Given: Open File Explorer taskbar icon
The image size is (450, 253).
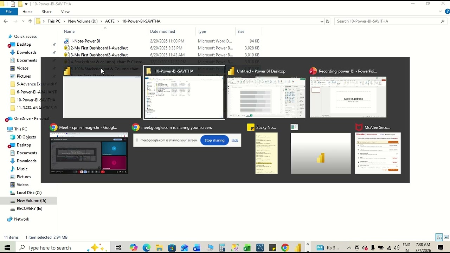Looking at the screenshot, I should point(159,248).
